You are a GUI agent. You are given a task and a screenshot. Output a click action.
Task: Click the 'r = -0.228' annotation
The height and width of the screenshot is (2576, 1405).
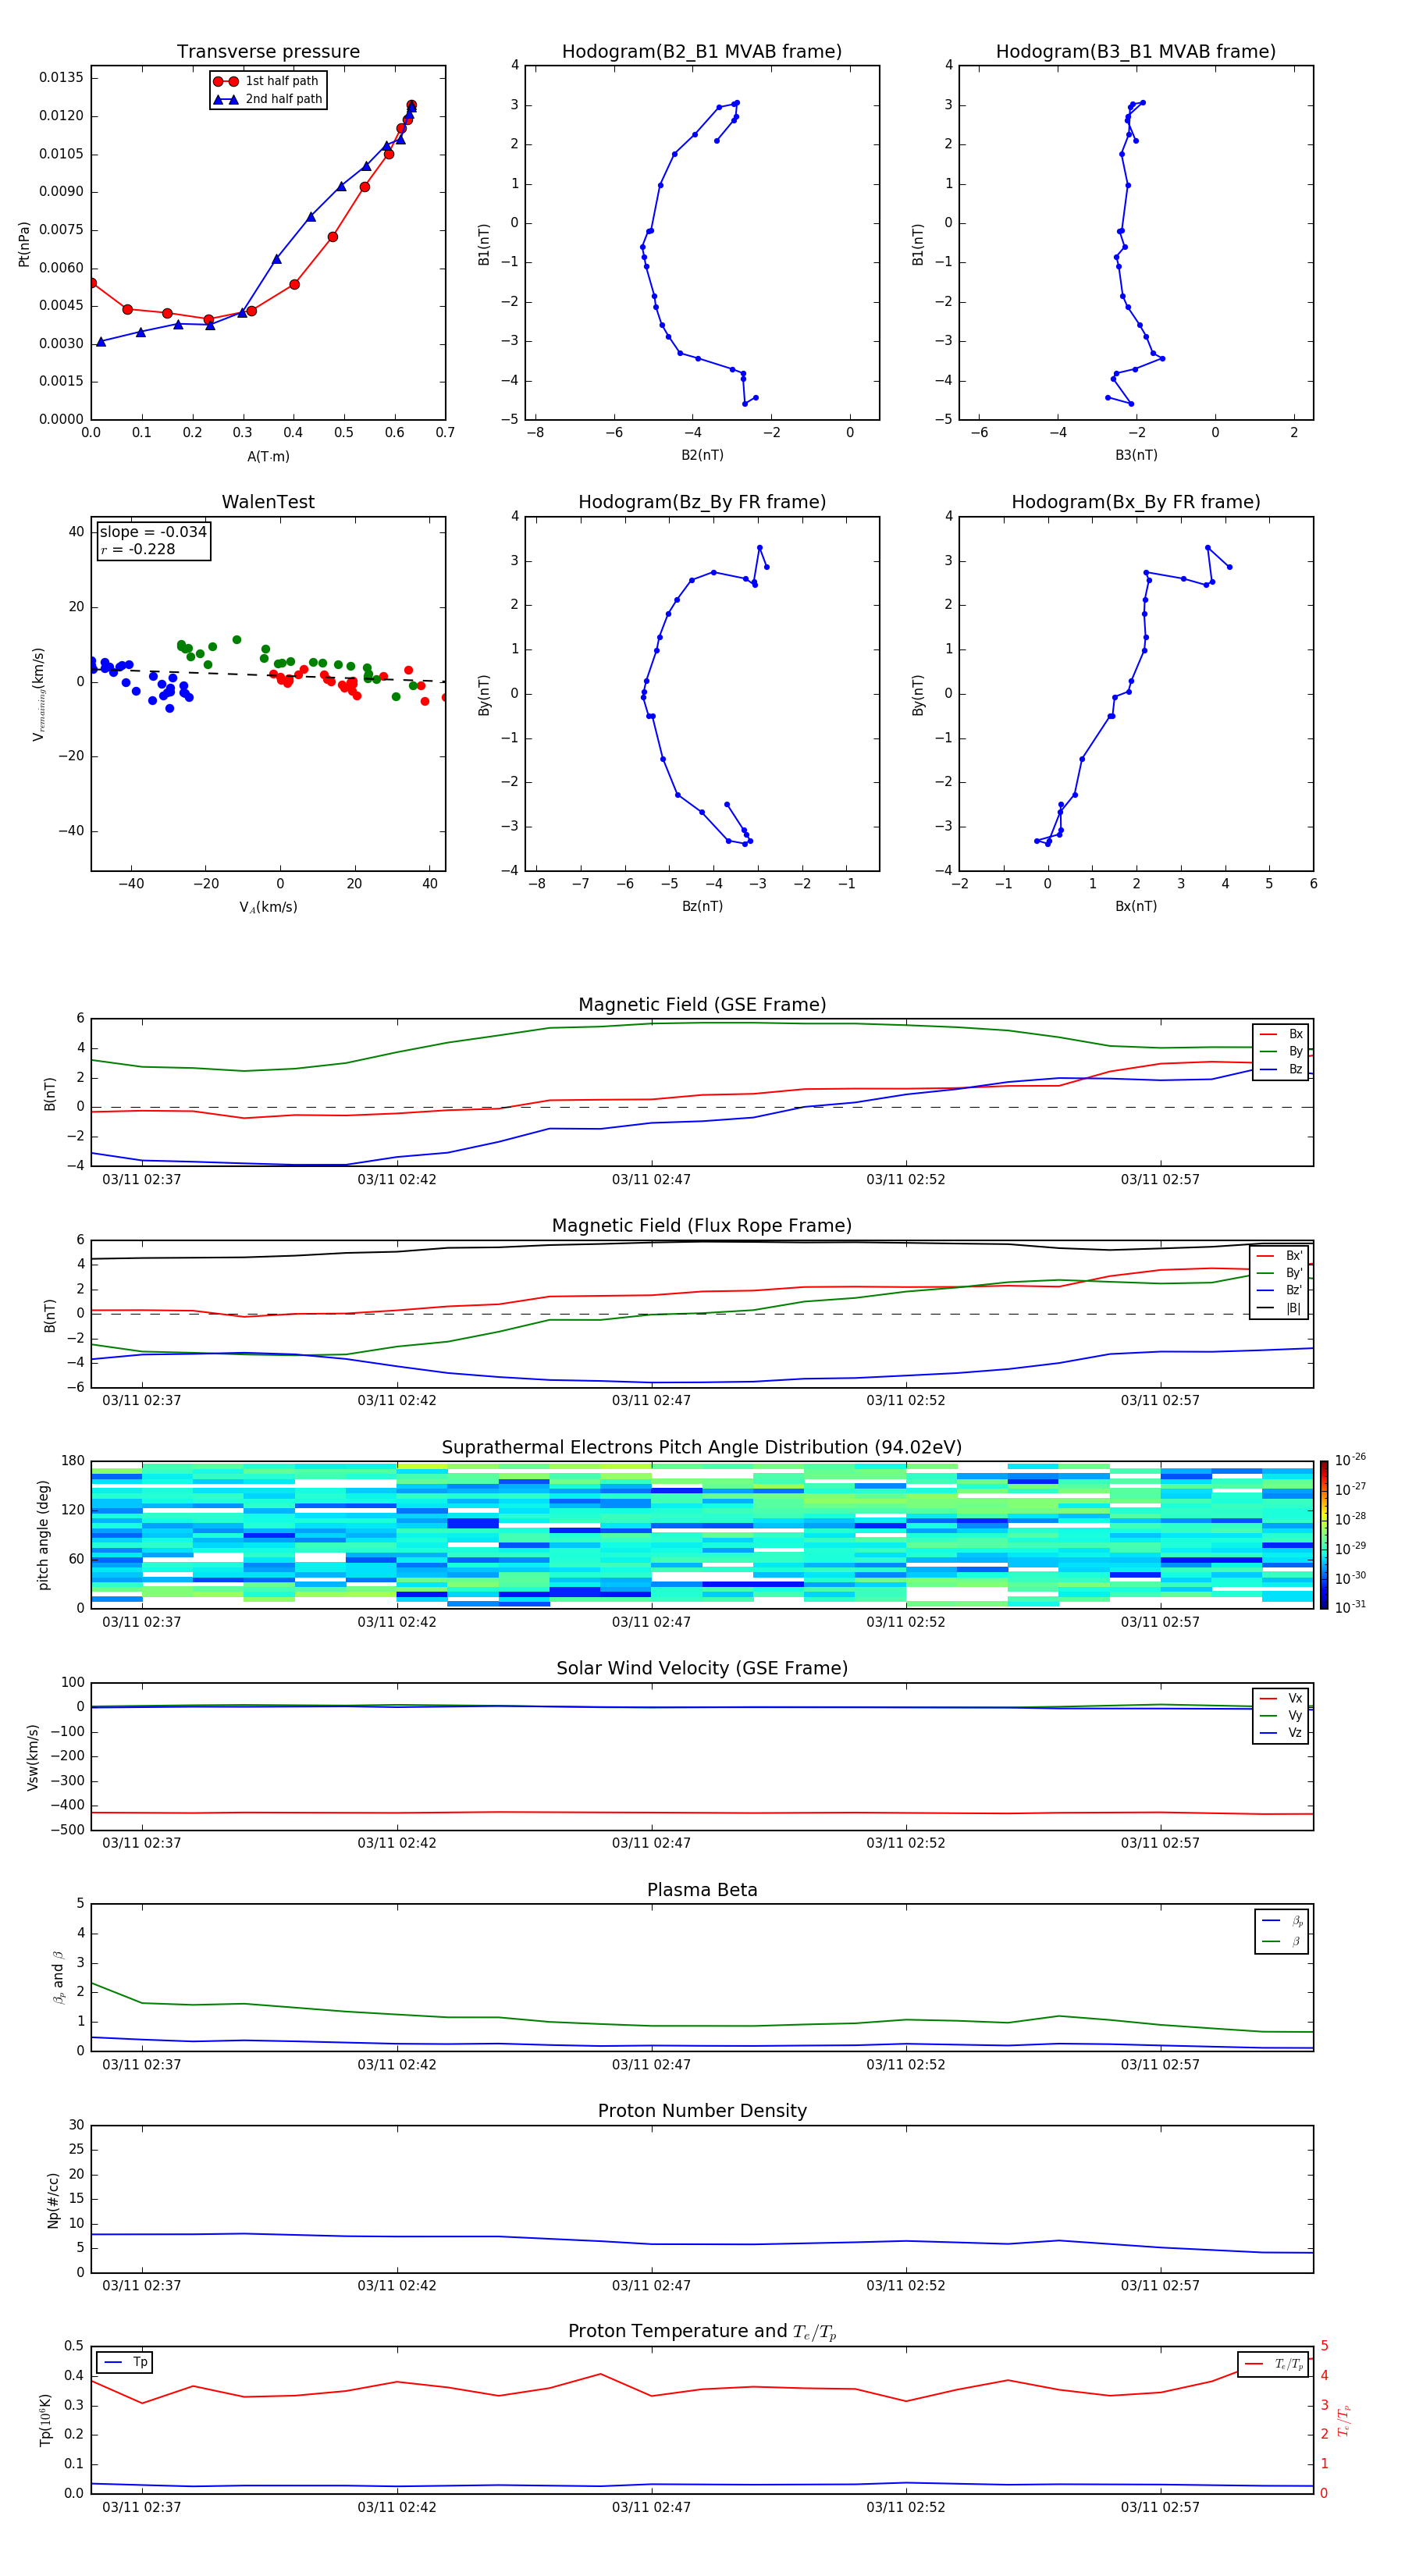pyautogui.click(x=138, y=549)
